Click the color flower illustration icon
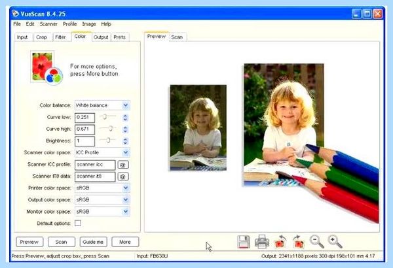Image resolution: width=393 pixels, height=268 pixels. [46, 68]
